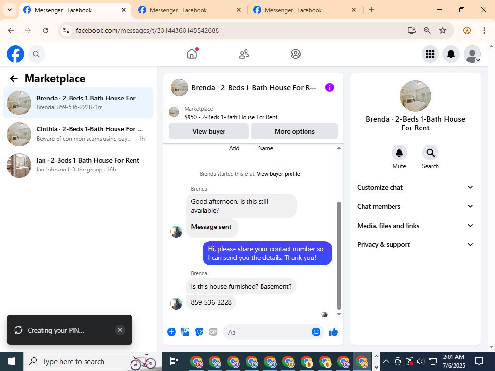Open the emoji smiley picker

pyautogui.click(x=316, y=332)
